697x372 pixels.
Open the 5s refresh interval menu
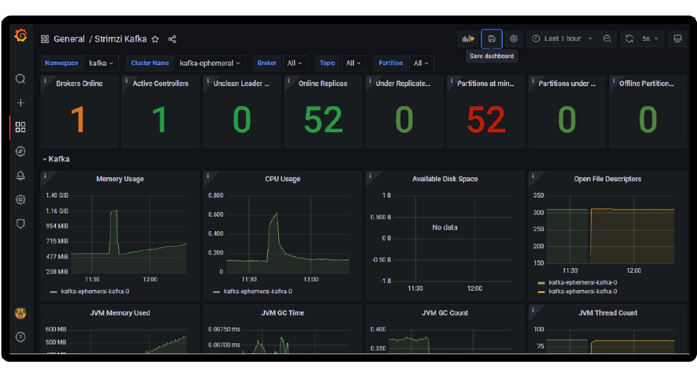pyautogui.click(x=649, y=39)
